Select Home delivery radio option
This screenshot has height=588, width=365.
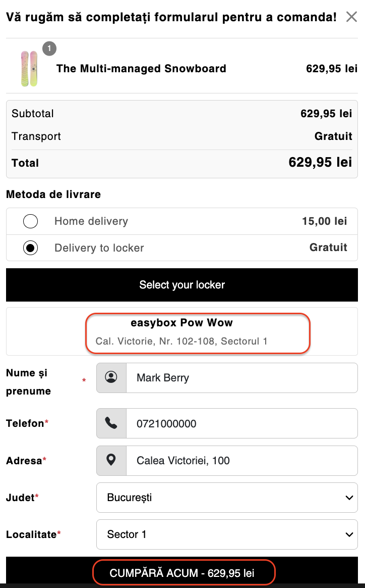[30, 221]
